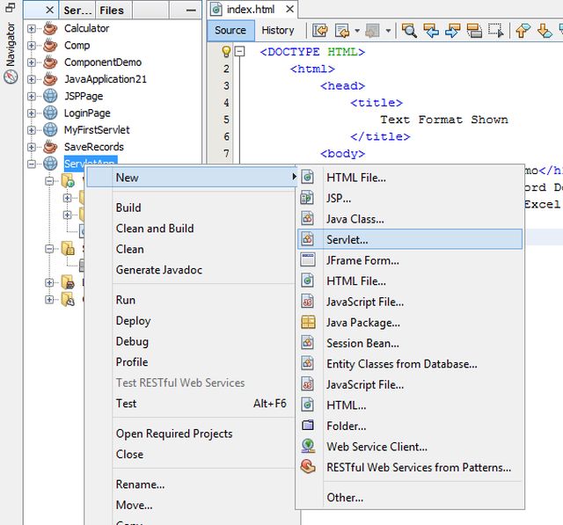Click the Find Selection magnifier icon

pos(409,31)
